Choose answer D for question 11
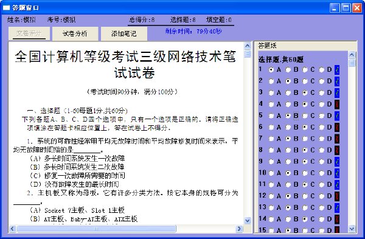Screen dimensions: 365x239 tap(322, 184)
